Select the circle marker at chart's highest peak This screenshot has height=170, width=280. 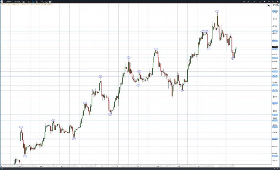tap(217, 12)
